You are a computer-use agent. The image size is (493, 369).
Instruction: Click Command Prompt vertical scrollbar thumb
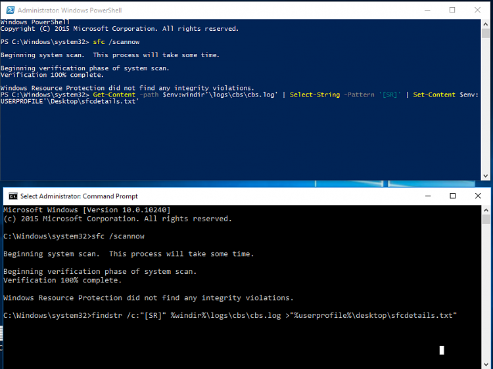486,219
